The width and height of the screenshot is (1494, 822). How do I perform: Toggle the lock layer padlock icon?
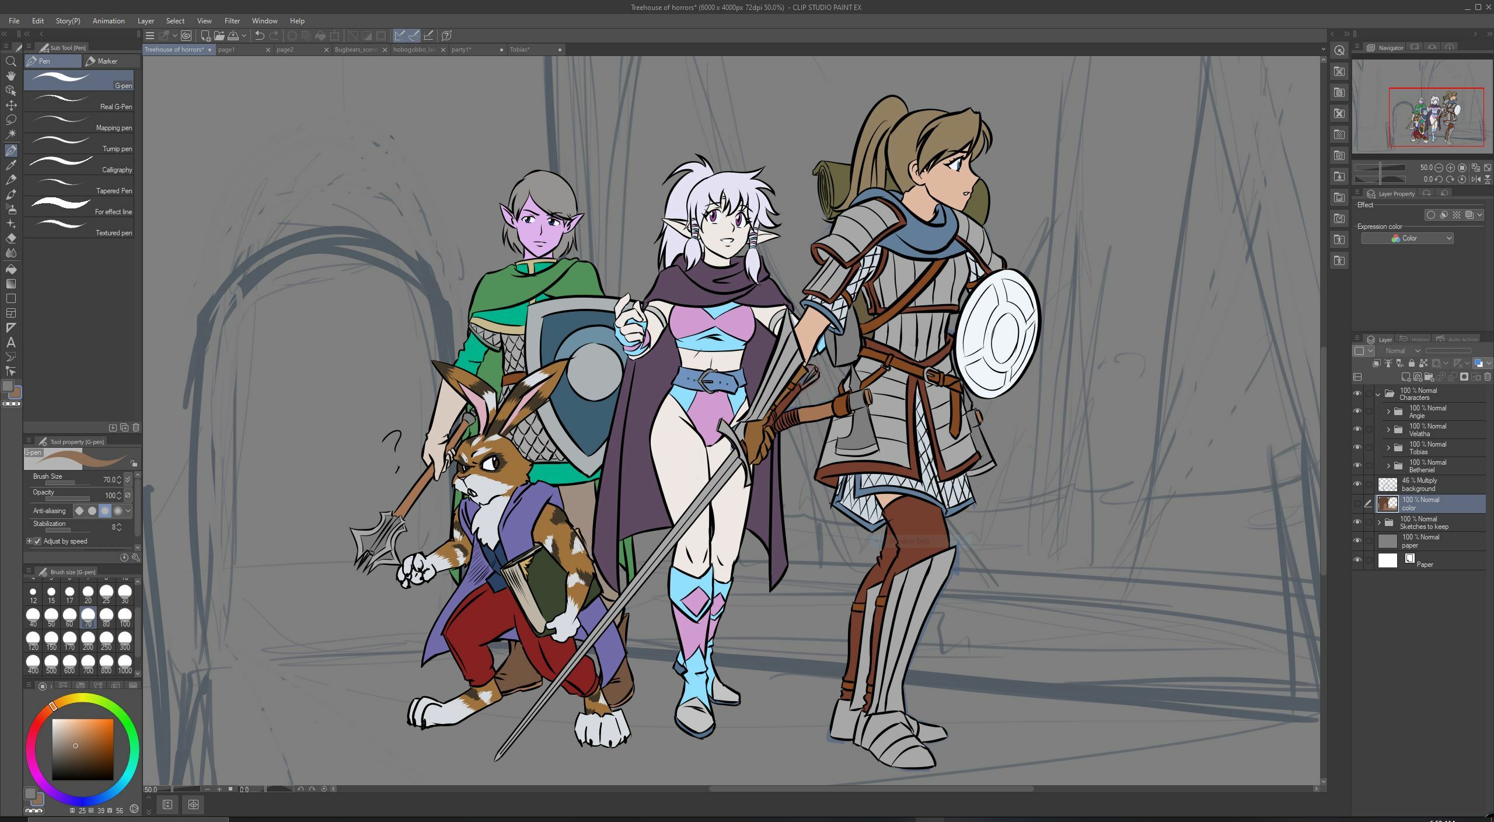(x=1411, y=363)
